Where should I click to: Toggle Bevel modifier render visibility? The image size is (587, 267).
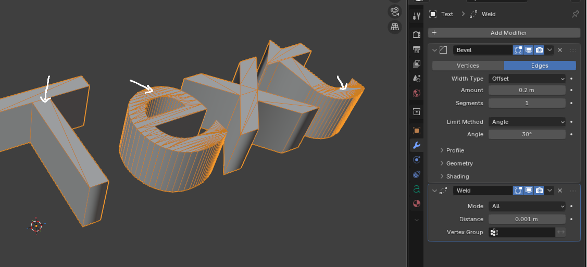click(x=539, y=50)
